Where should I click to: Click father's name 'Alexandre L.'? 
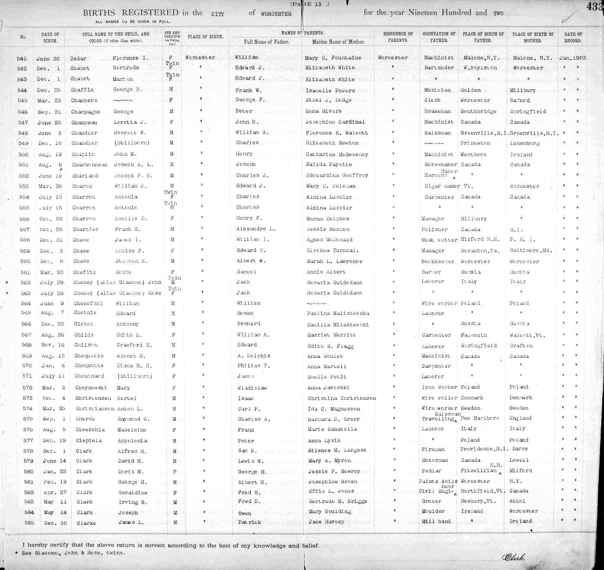[x=255, y=229]
